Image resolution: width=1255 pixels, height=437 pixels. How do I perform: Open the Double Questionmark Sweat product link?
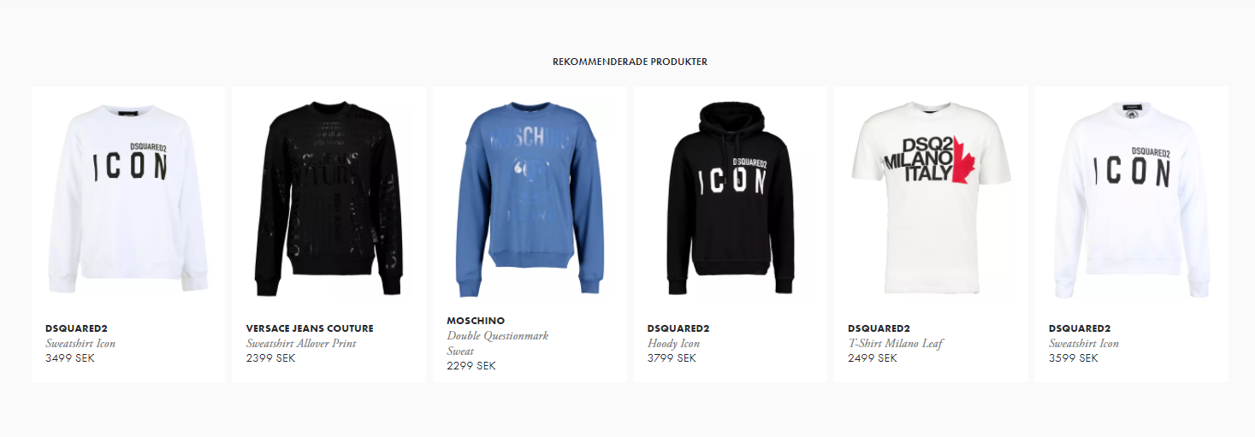click(497, 343)
